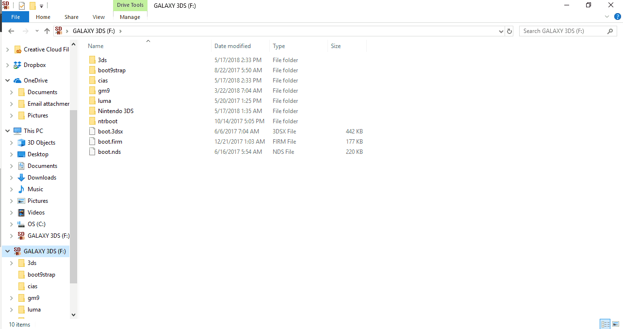Open OneDrive Documents in navigation pane
Viewport: 623px width, 329px height.
coord(42,92)
